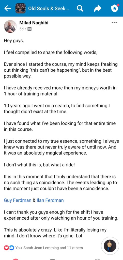Open the group search magnifier icon
The height and width of the screenshot is (260, 123).
click(x=80, y=8)
